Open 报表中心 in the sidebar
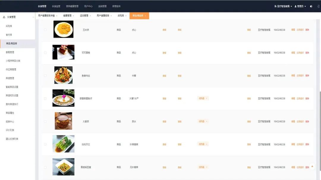This screenshot has height=180, width=321. pyautogui.click(x=10, y=122)
